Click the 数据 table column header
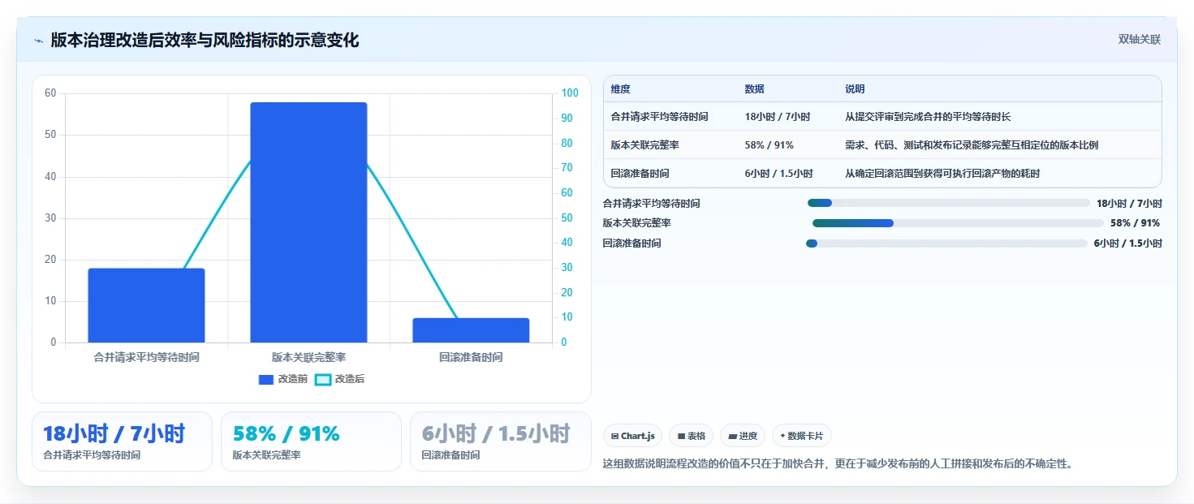 (x=754, y=89)
